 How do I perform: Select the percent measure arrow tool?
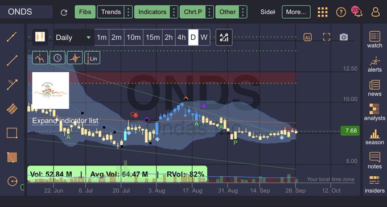(x=12, y=84)
